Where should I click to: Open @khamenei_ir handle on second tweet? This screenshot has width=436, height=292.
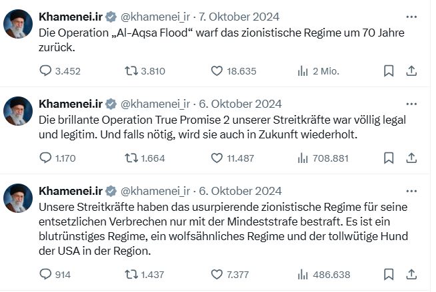click(155, 104)
